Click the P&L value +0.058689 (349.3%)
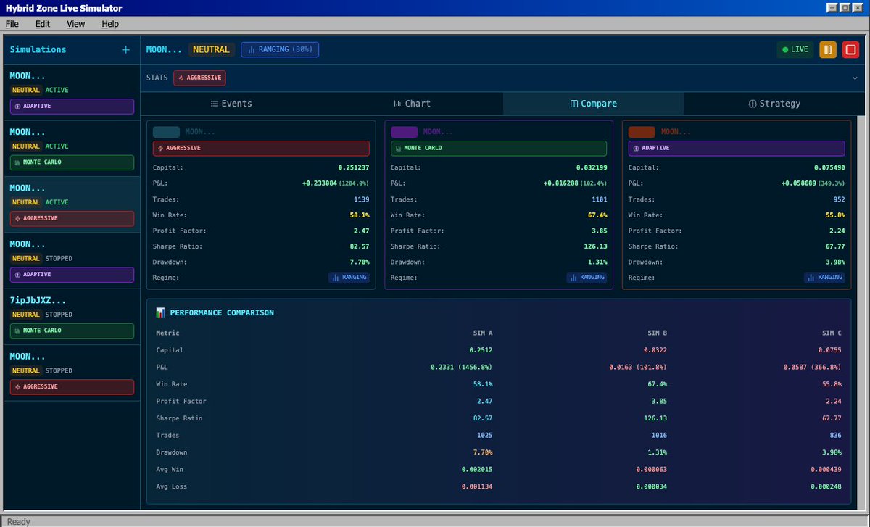Screen dimensions: 870x527 pos(813,183)
